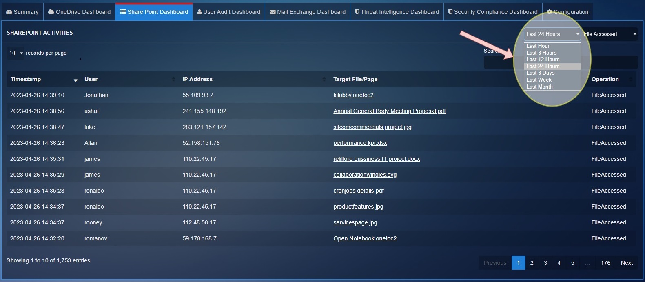Click IP address 59.178.168.7

tap(199, 238)
